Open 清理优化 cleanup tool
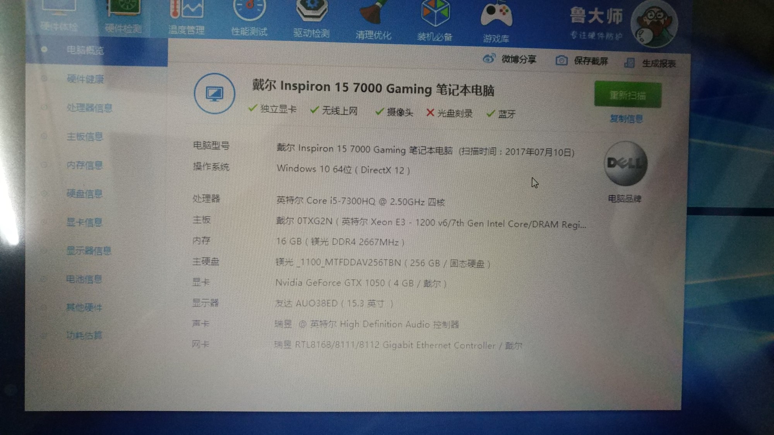This screenshot has width=774, height=435. pos(373,20)
